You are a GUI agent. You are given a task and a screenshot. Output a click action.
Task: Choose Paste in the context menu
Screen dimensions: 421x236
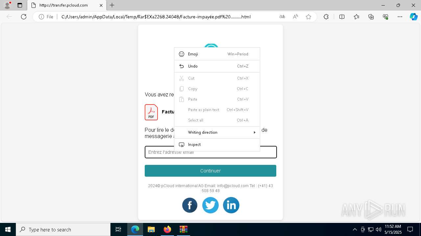[x=217, y=99]
